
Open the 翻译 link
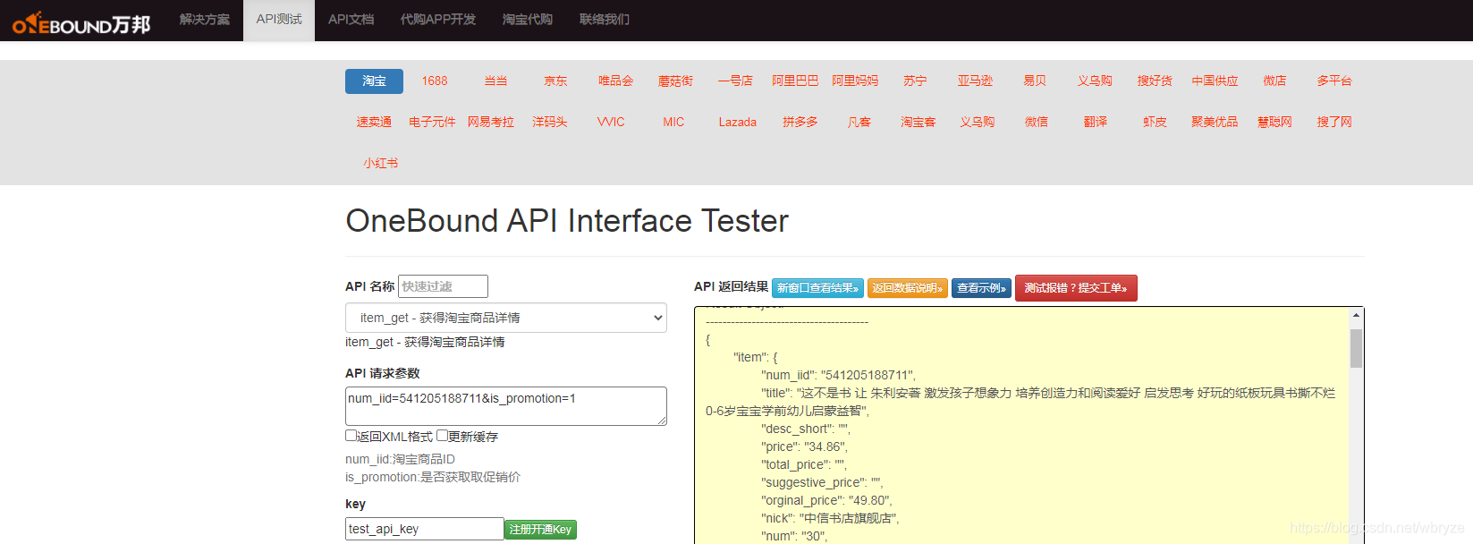tap(1096, 123)
